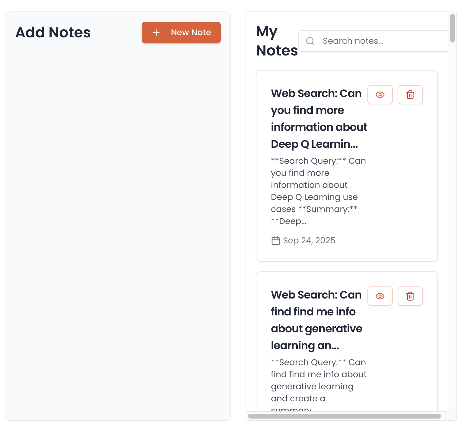Image resolution: width=470 pixels, height=430 pixels.
Task: Click the magnifier icon in the search box
Action: point(310,41)
